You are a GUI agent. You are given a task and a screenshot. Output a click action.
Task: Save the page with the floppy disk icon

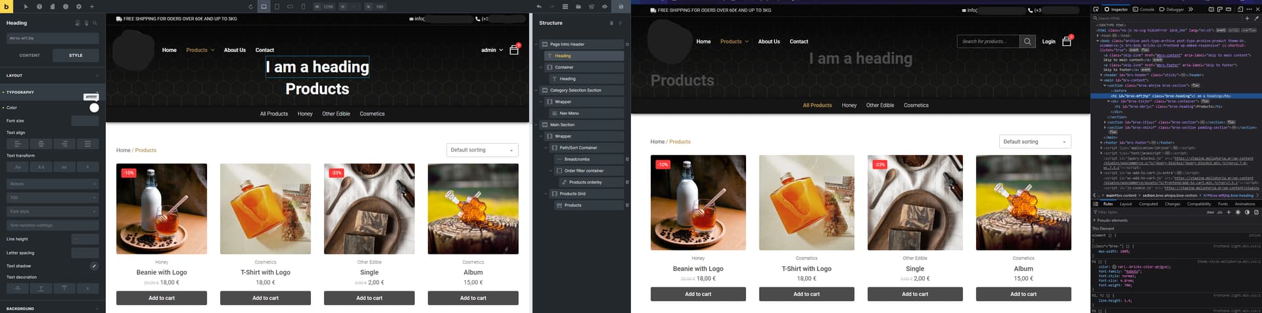pyautogui.click(x=620, y=7)
